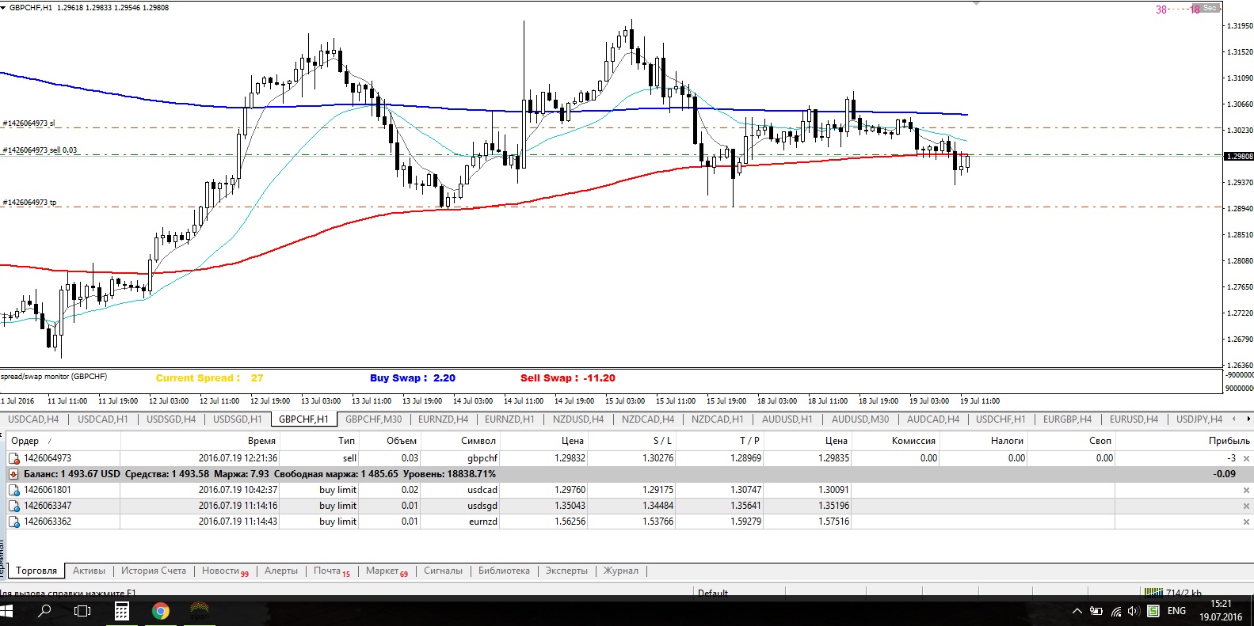
Task: Click pending order icon for 1426061801
Action: pos(13,490)
